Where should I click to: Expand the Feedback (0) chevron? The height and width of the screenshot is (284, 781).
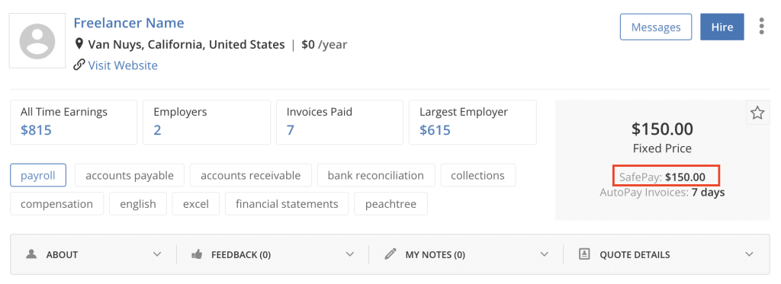(x=349, y=254)
